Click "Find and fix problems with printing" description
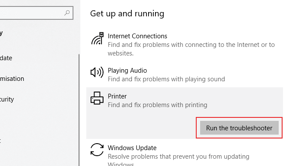Image resolution: width=292 pixels, height=166 pixels. pos(157,105)
